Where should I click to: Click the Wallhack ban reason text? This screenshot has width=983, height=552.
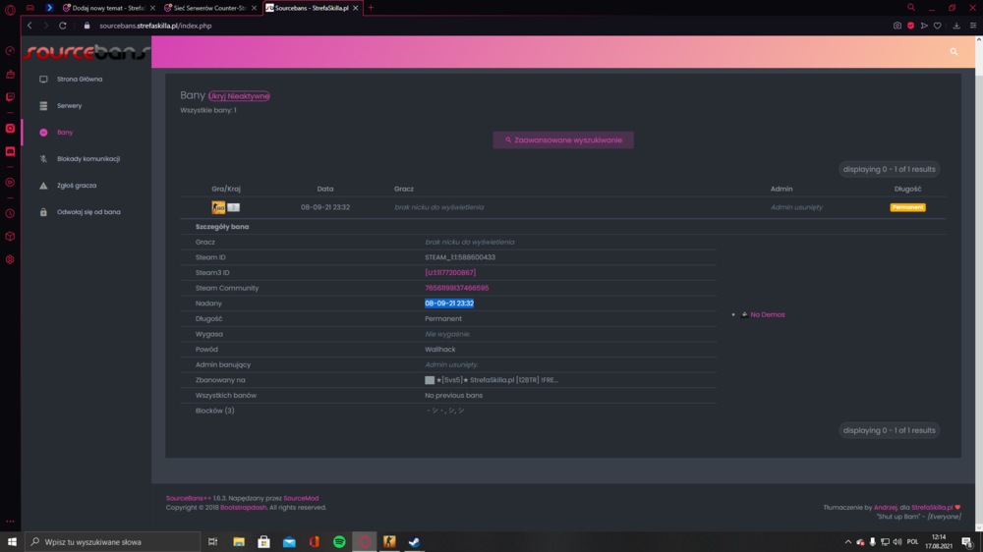coord(440,349)
